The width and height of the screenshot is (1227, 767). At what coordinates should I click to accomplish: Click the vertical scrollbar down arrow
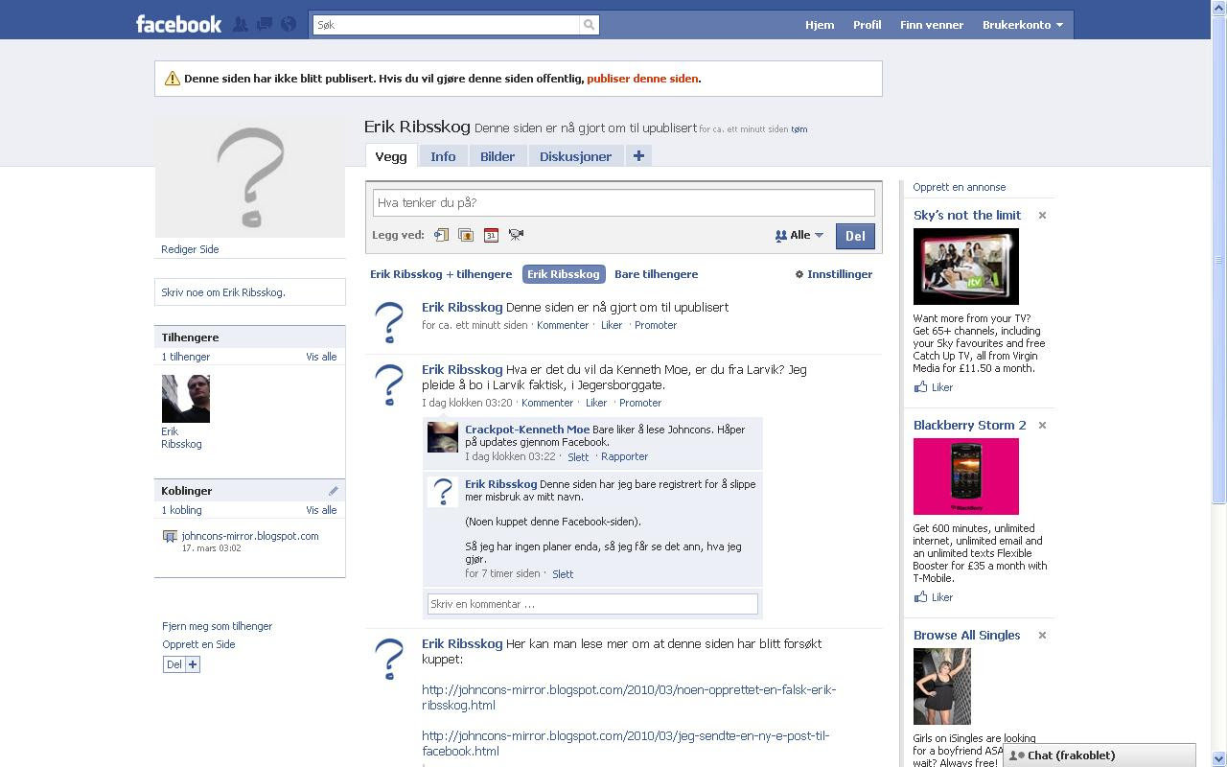point(1218,758)
